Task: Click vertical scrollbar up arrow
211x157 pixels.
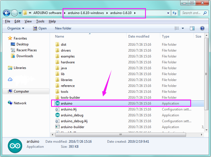Action: (206, 35)
